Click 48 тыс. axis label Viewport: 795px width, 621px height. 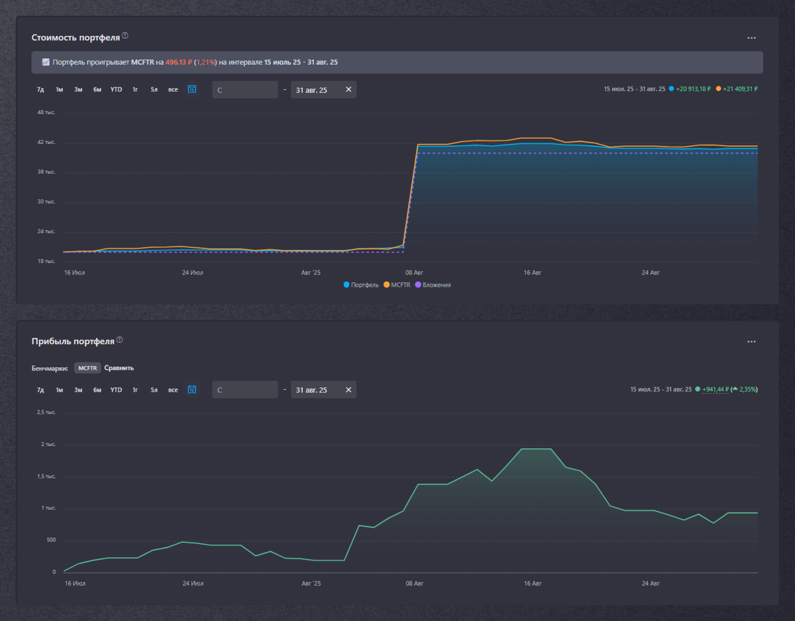pyautogui.click(x=46, y=112)
